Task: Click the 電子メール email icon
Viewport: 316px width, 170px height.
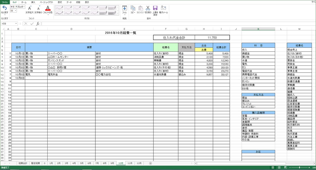Action: tap(163, 8)
